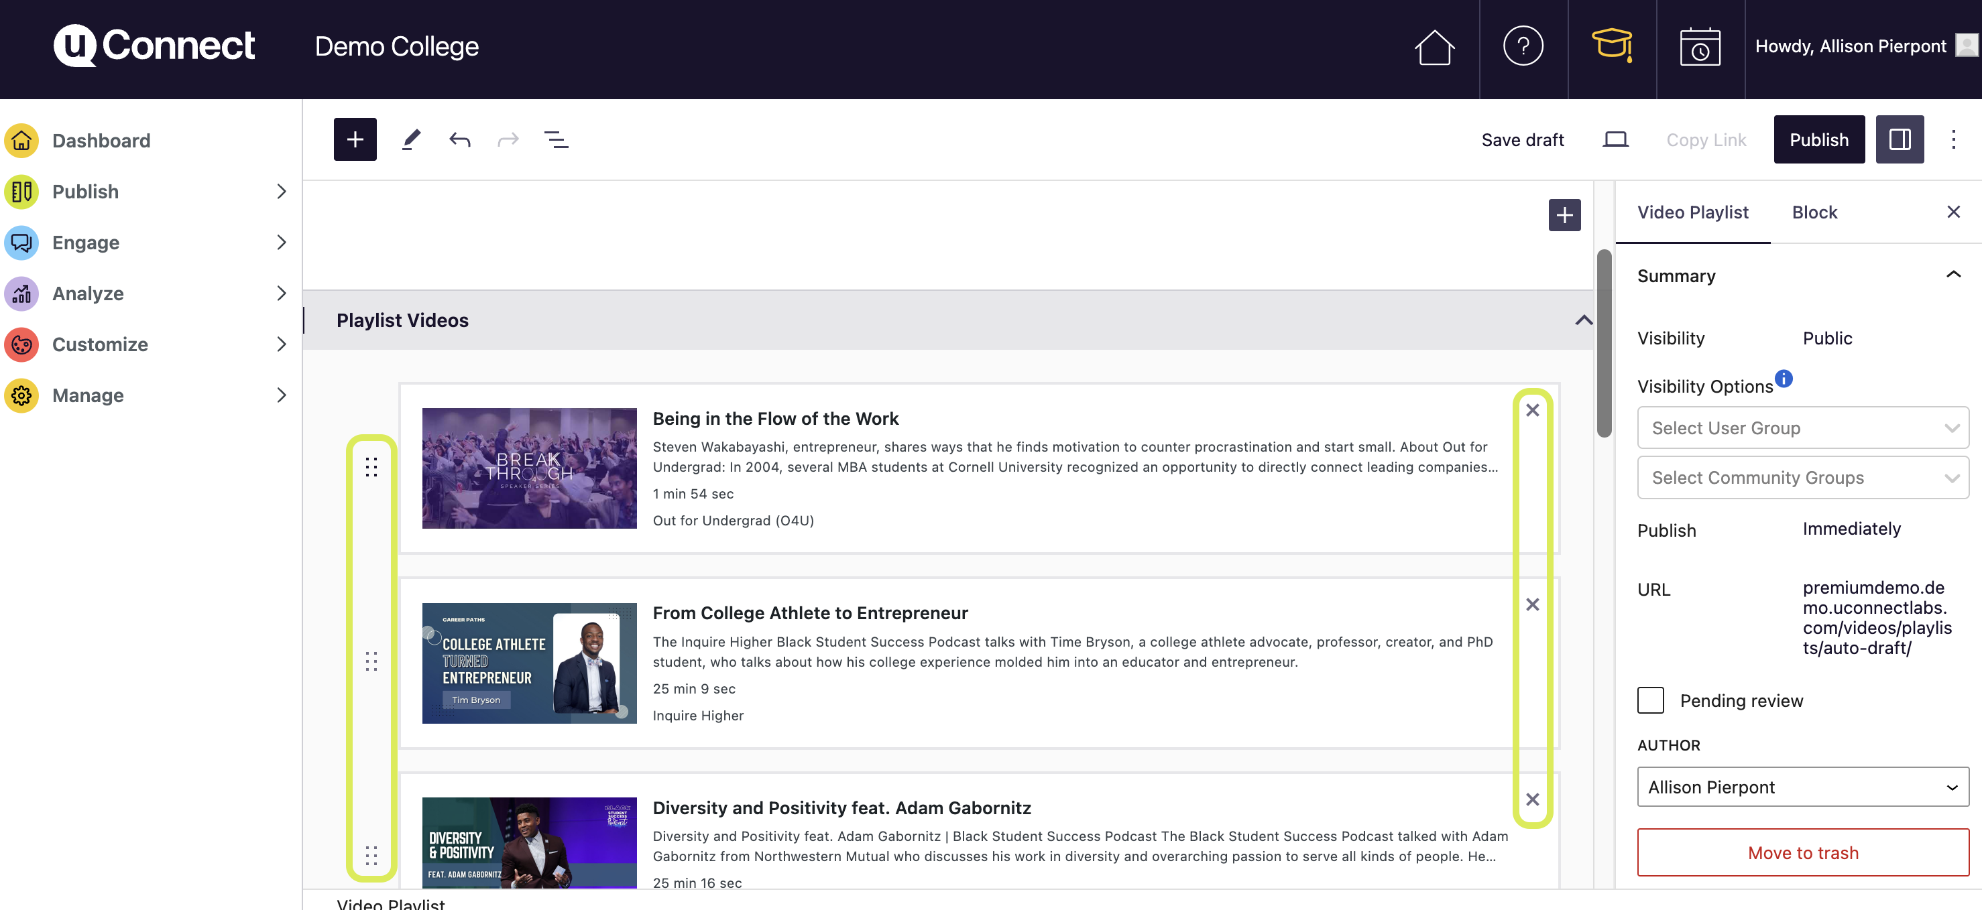The width and height of the screenshot is (1982, 910).
Task: Open the document overview list icon
Action: (556, 139)
